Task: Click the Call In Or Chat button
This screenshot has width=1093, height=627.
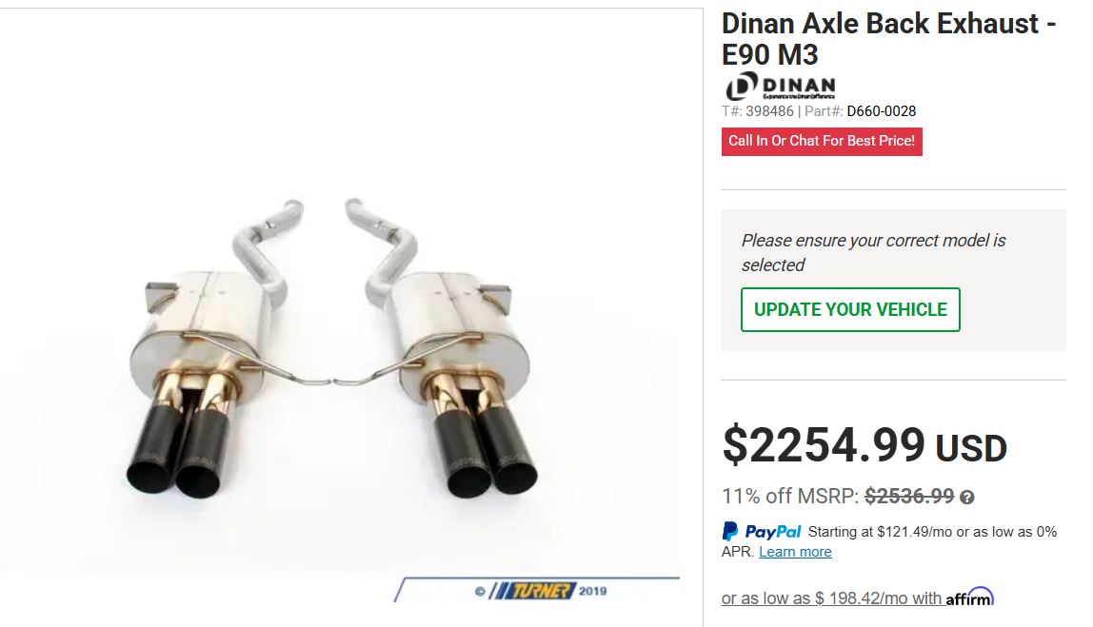Action: pyautogui.click(x=822, y=142)
